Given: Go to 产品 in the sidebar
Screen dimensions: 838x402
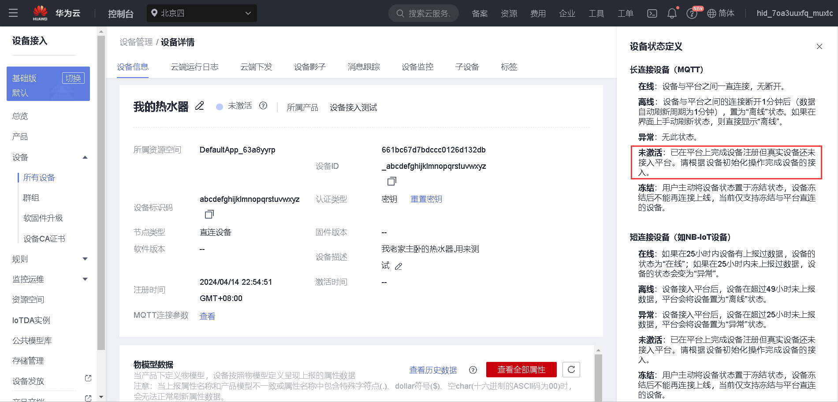Looking at the screenshot, I should point(20,137).
